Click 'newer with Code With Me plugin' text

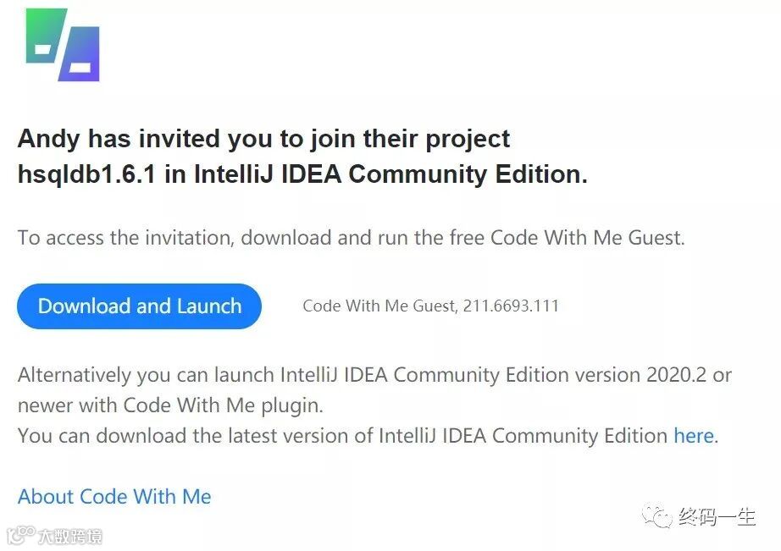[170, 405]
